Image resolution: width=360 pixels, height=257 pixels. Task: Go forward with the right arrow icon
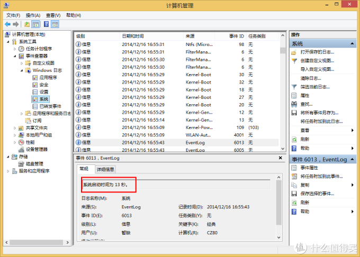pyautogui.click(x=15, y=24)
